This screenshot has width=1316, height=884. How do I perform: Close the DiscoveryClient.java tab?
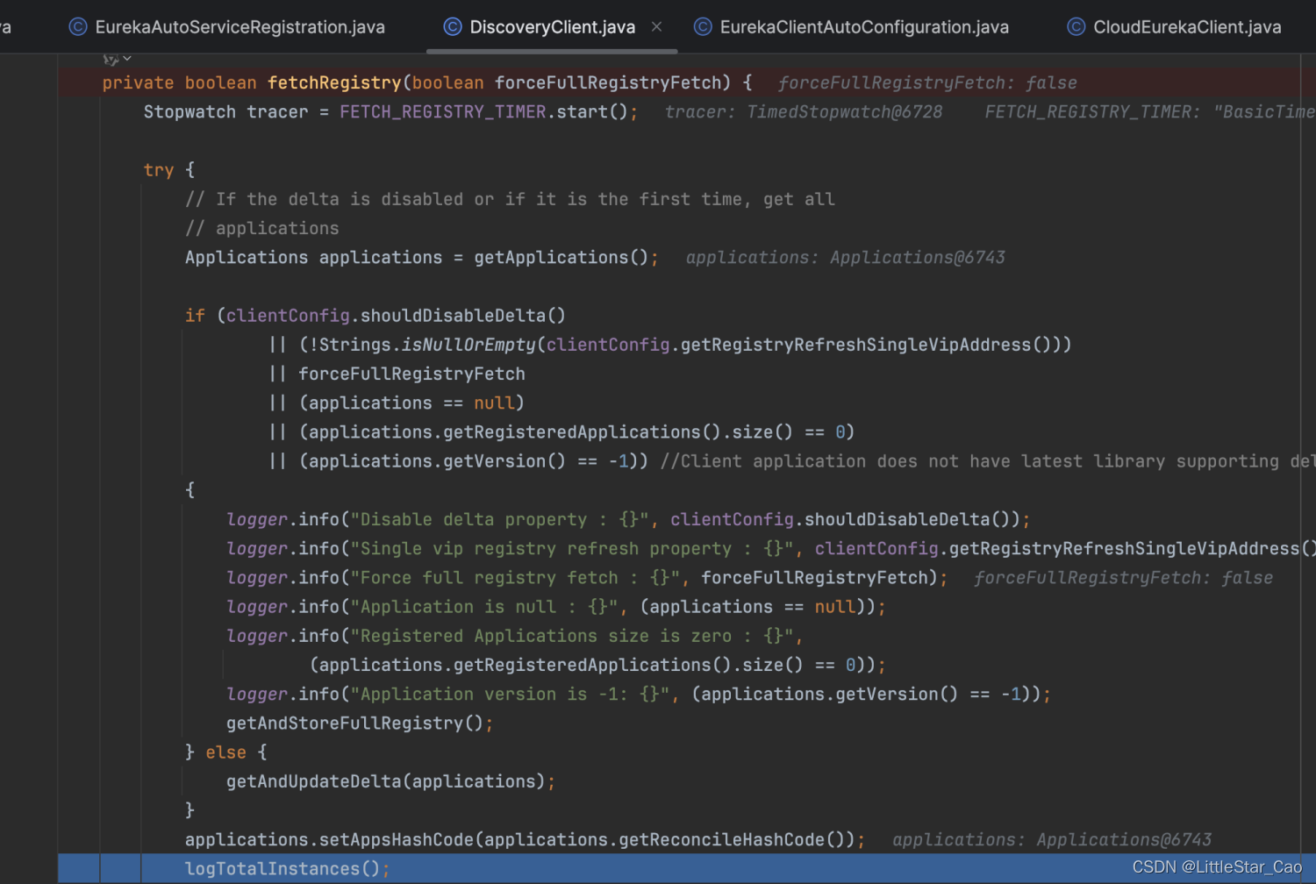656,27
